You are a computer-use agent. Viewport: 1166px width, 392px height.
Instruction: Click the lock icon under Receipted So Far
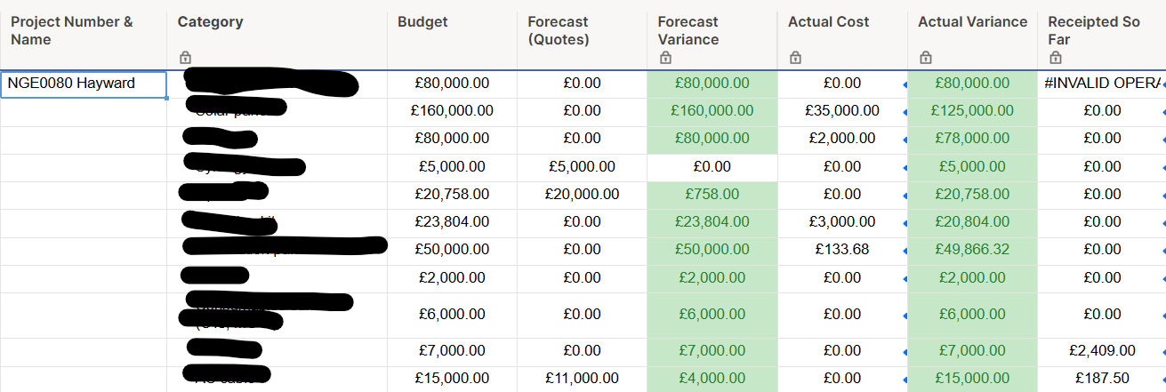(1055, 58)
